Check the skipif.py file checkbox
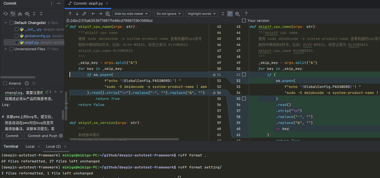The width and height of the screenshot is (380, 178). point(17,42)
